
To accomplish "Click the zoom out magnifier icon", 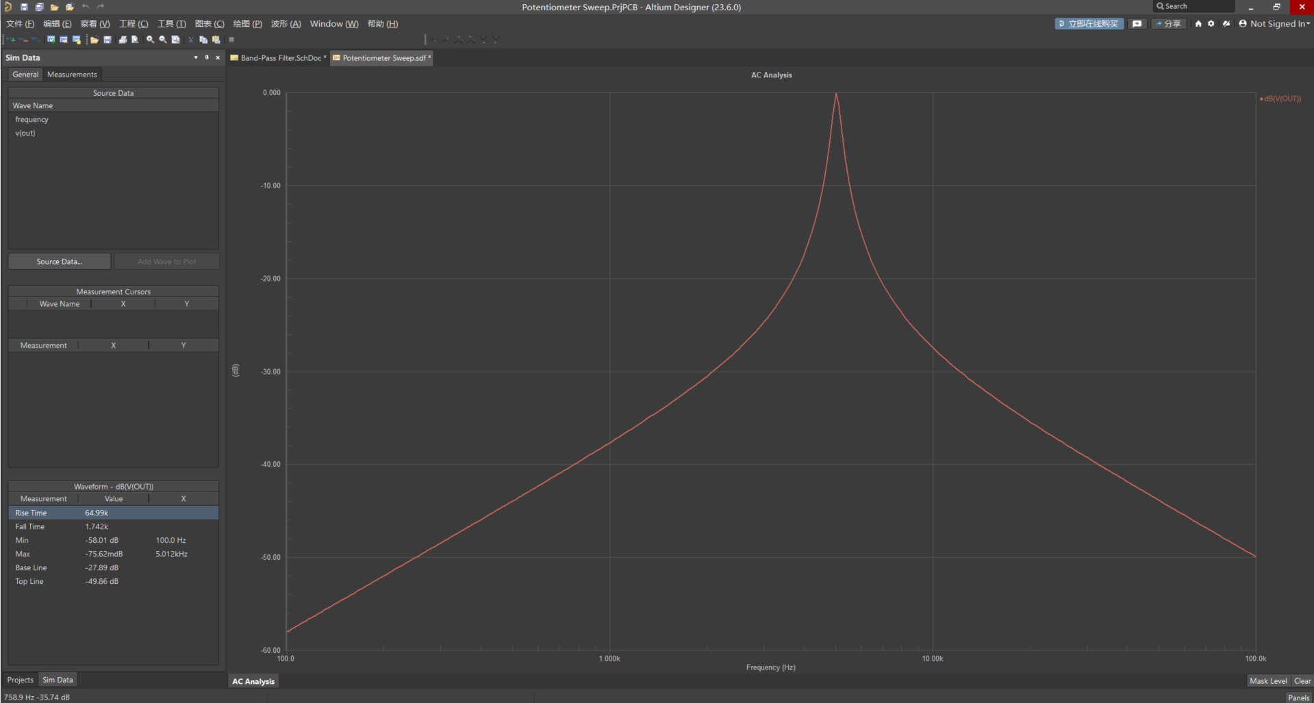I will pyautogui.click(x=163, y=40).
